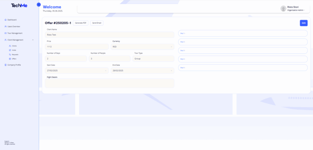Click the user avatar for Risto Stori
Screen dimensions: 313x150
tap(283, 9)
